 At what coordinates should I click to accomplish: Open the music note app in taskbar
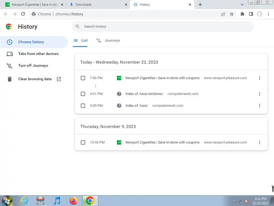(x=57, y=201)
